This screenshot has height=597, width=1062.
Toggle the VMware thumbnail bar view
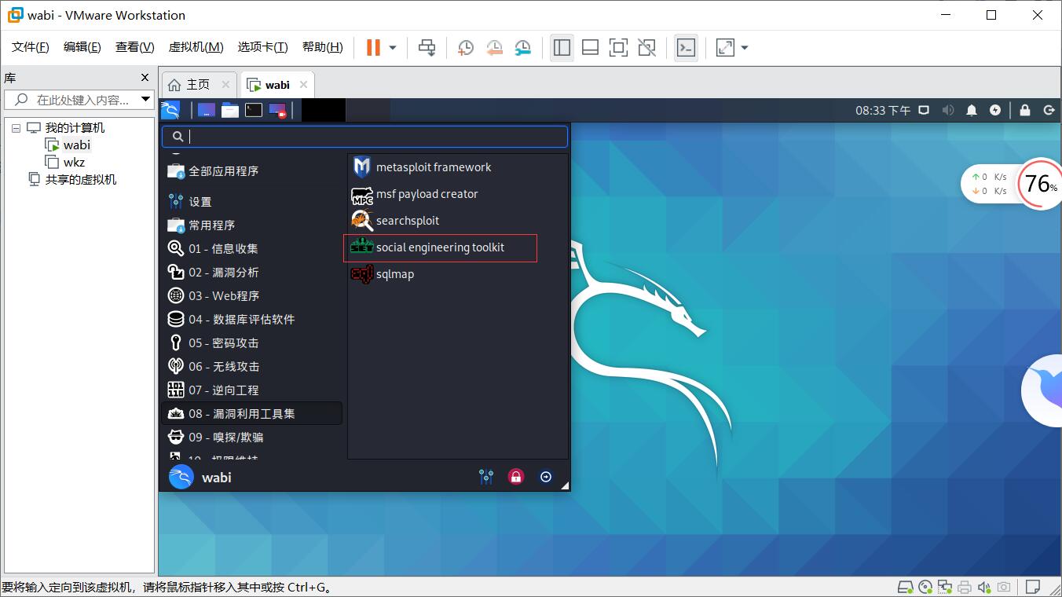pos(590,48)
